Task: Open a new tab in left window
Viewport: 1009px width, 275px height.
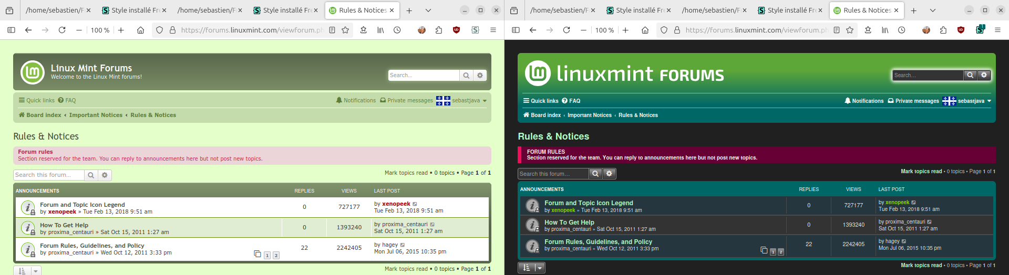Action: [409, 10]
